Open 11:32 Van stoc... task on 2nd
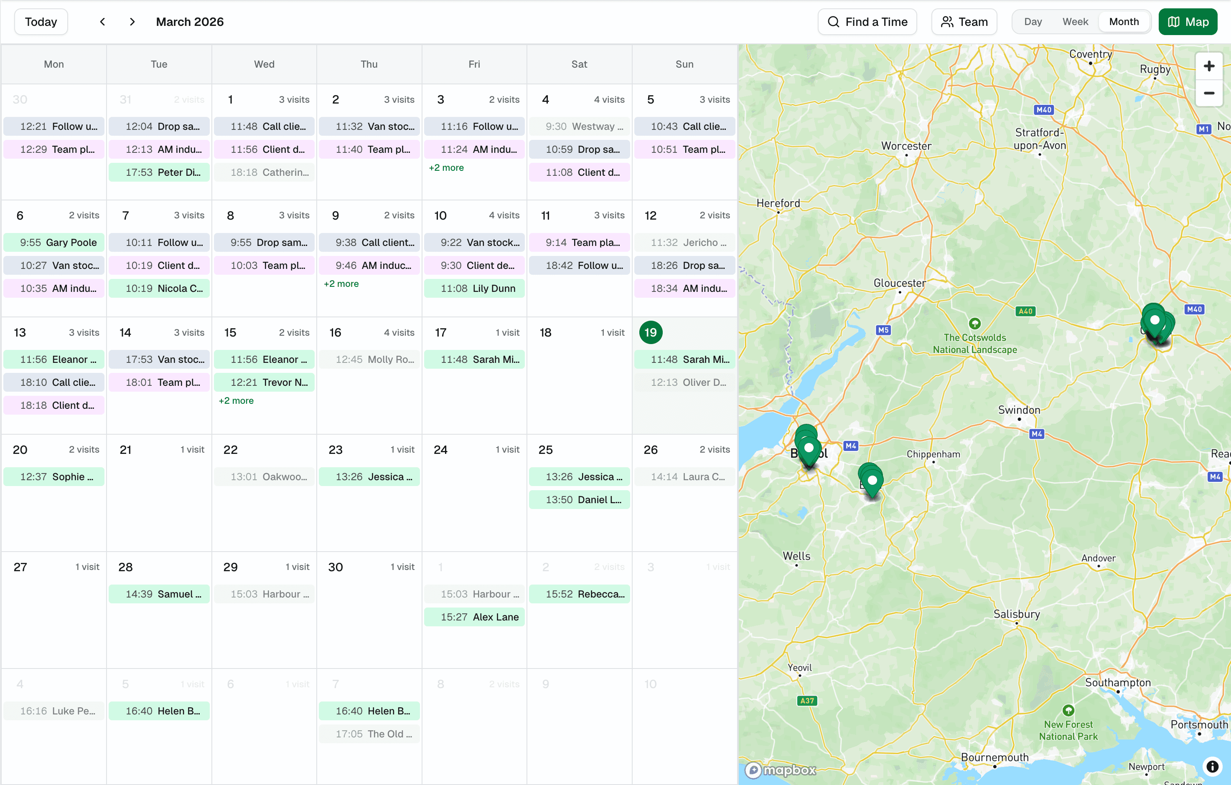The image size is (1231, 785). [x=369, y=127]
